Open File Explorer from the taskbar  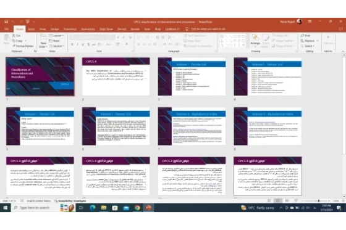pos(104,208)
